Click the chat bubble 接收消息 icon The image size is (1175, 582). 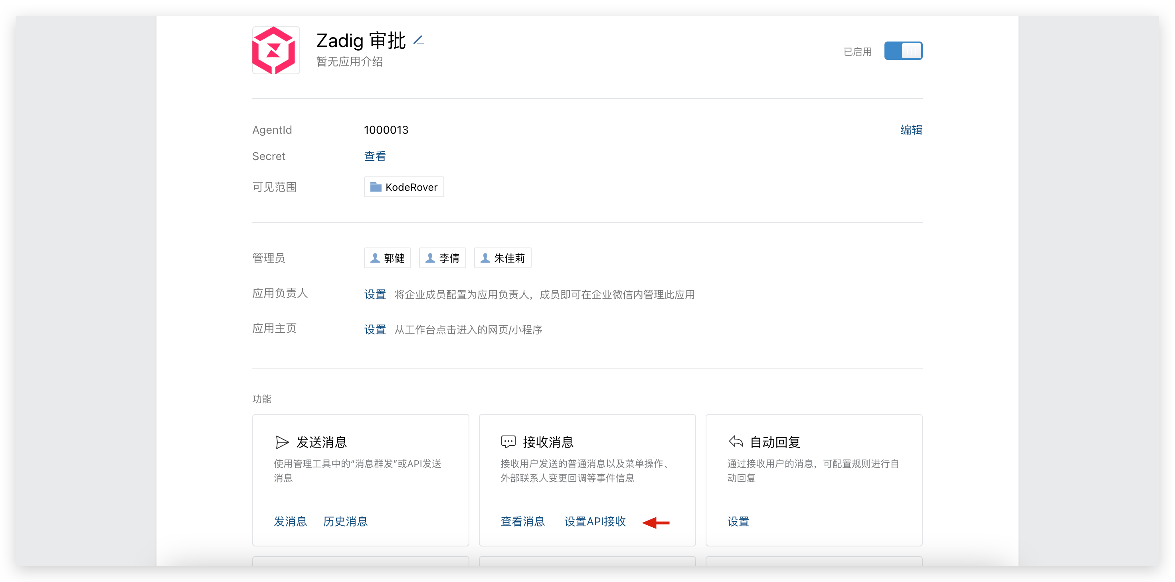(x=508, y=441)
